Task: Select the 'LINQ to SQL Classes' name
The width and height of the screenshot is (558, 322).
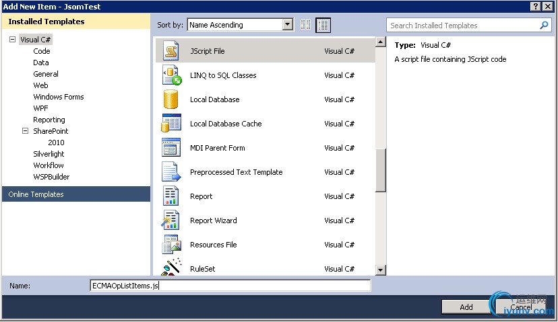Action: click(223, 75)
